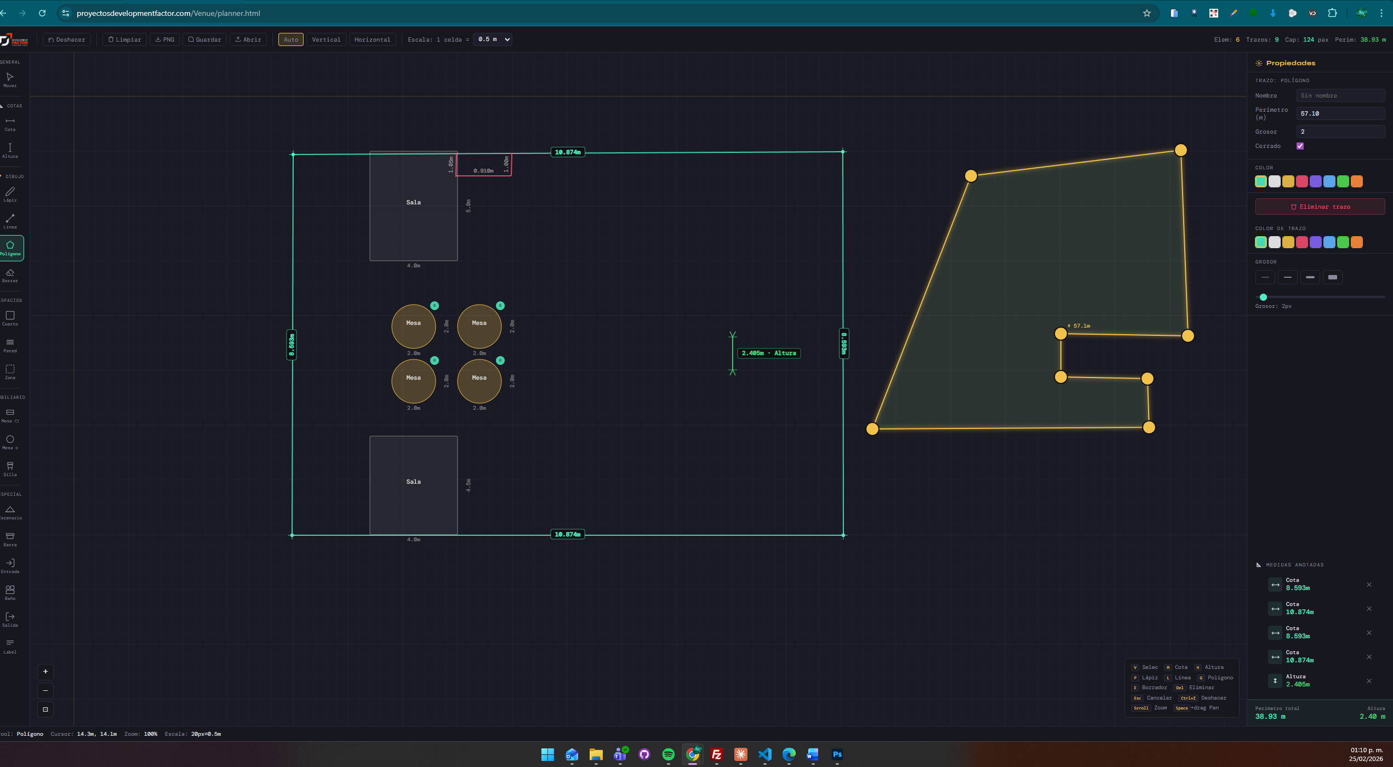The width and height of the screenshot is (1393, 767).
Task: Add a rectangular Mesa from sidebar
Action: 10,415
